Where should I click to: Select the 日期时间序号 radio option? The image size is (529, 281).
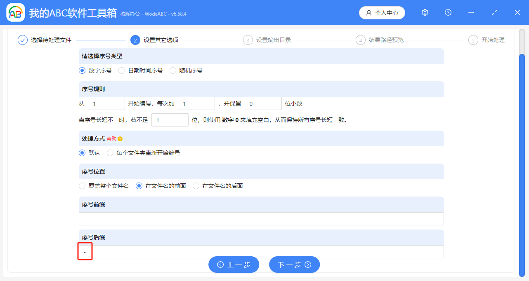pyautogui.click(x=122, y=70)
